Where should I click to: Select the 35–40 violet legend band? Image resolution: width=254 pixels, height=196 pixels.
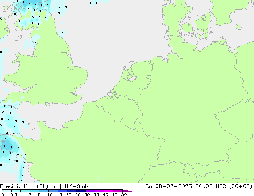(99, 191)
